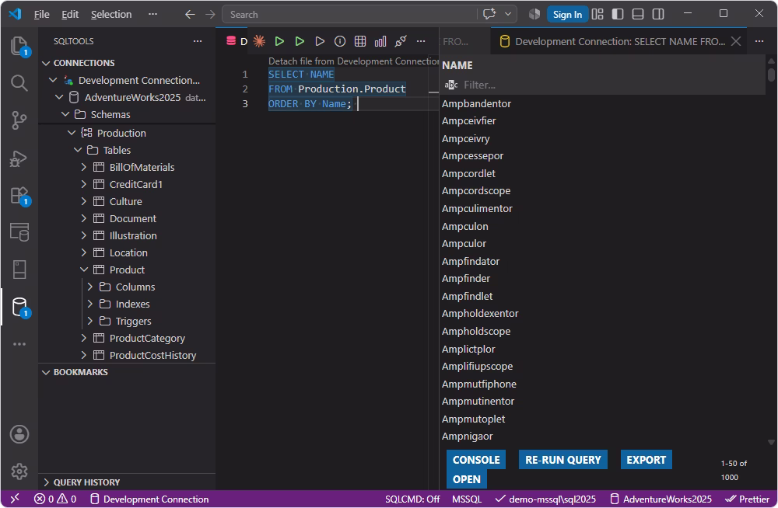Screen dimensions: 778x508
Task: Open the Copilot dropdown arrow in title bar
Action: tap(508, 15)
